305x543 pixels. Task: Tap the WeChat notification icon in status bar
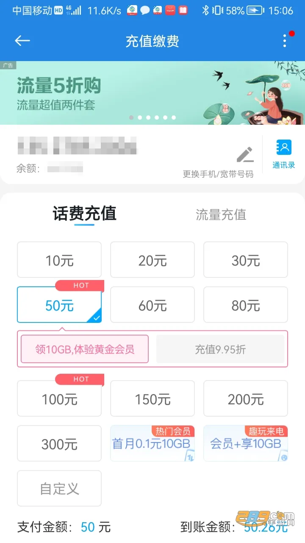pyautogui.click(x=145, y=11)
